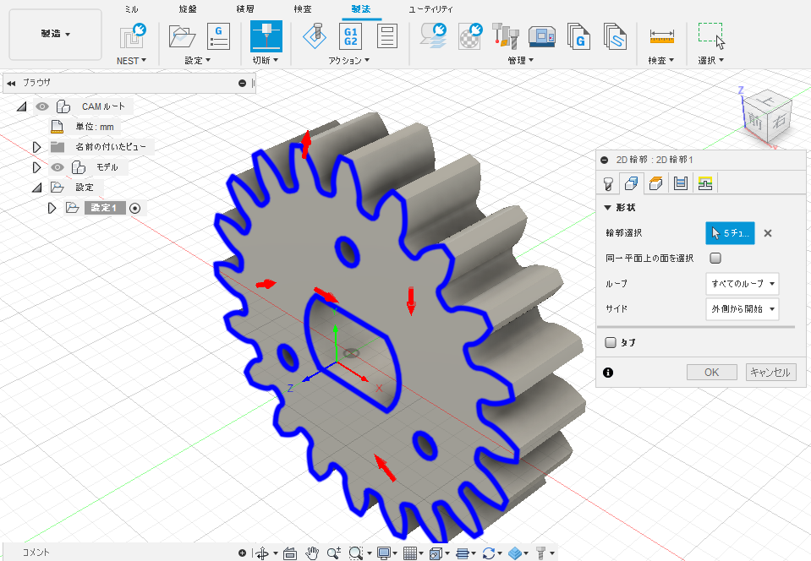Viewport: 811px width, 561px height.
Task: Collapse the 設定 tree node
Action: pyautogui.click(x=37, y=188)
